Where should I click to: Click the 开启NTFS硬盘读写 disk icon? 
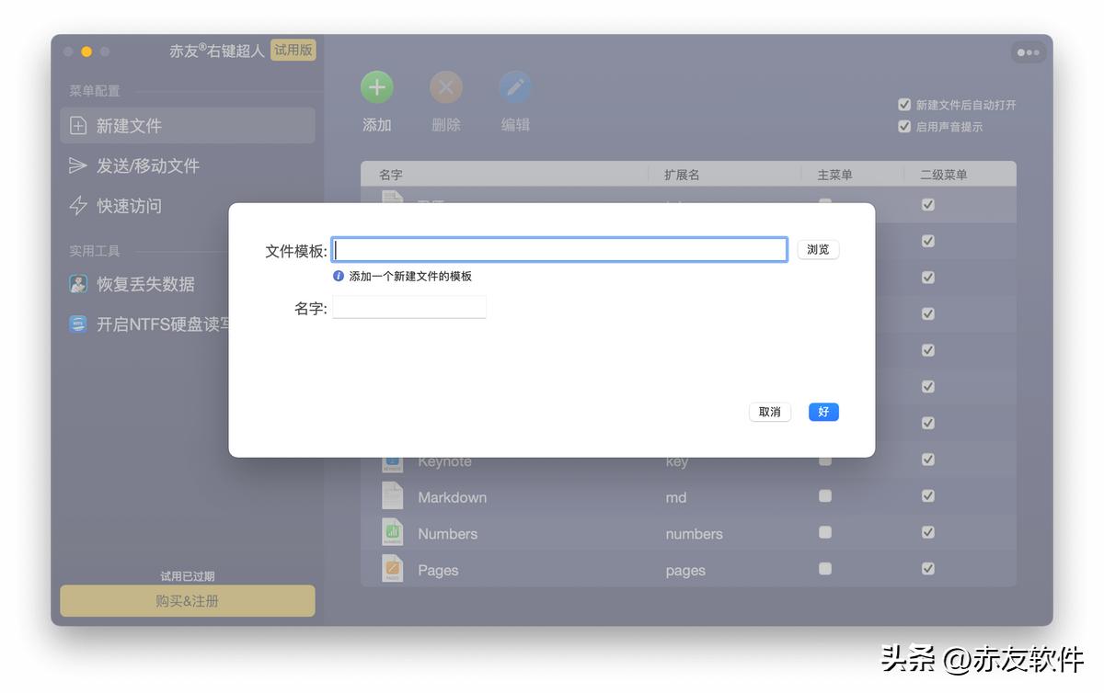[77, 323]
